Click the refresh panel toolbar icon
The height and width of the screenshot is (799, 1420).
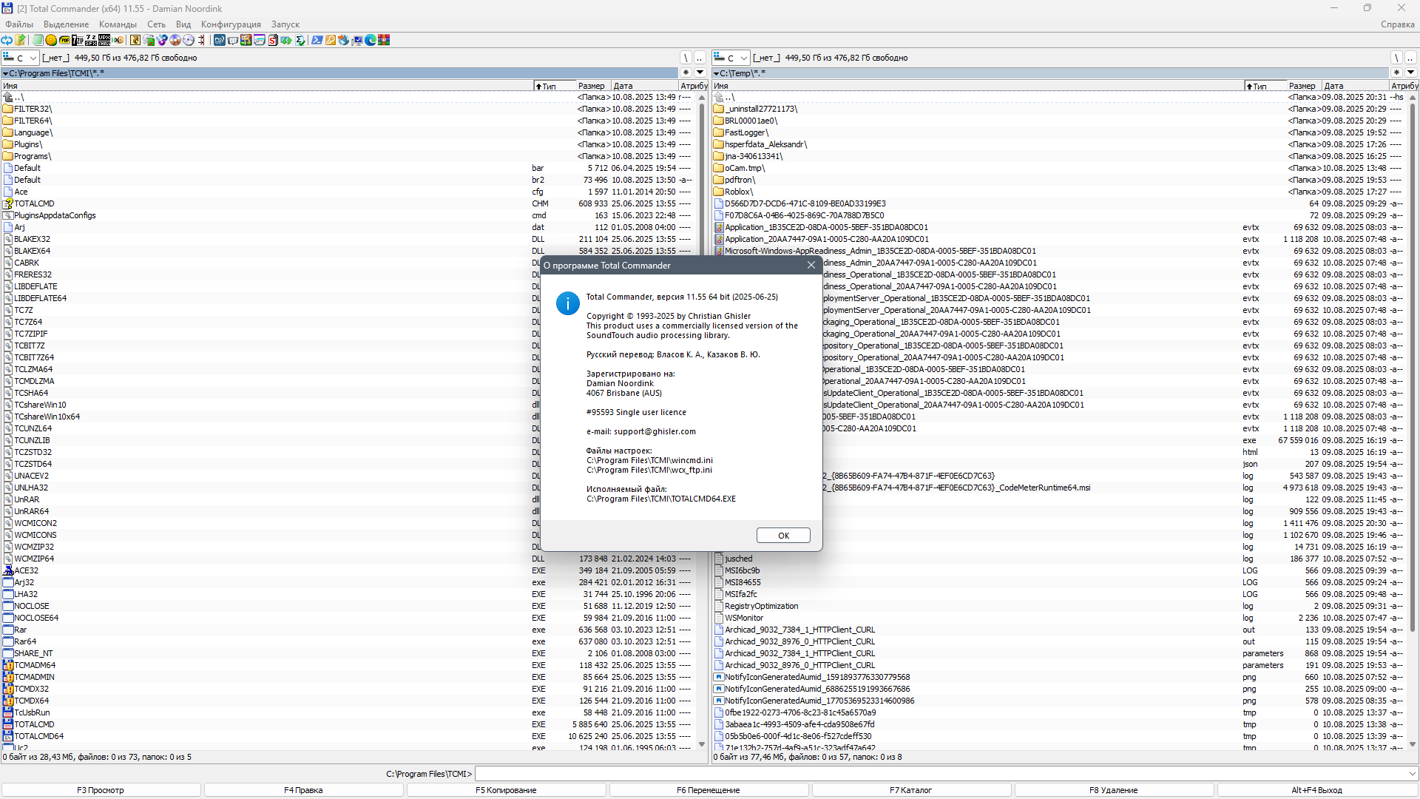point(7,40)
